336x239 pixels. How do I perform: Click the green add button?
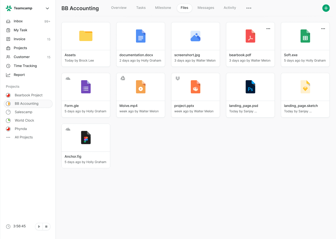(x=326, y=8)
